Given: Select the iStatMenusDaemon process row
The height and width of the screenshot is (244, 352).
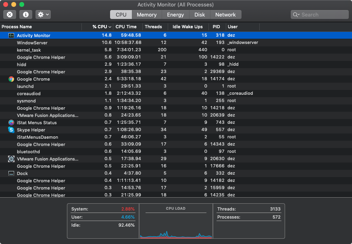Looking at the screenshot, I should [176, 137].
